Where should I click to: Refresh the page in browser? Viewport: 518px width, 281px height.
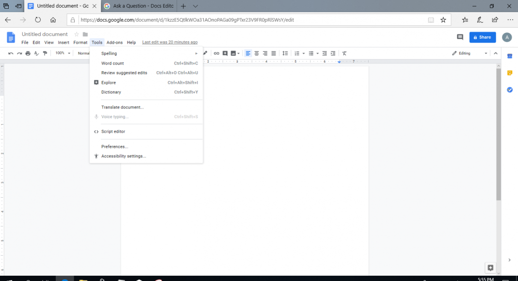click(x=38, y=20)
